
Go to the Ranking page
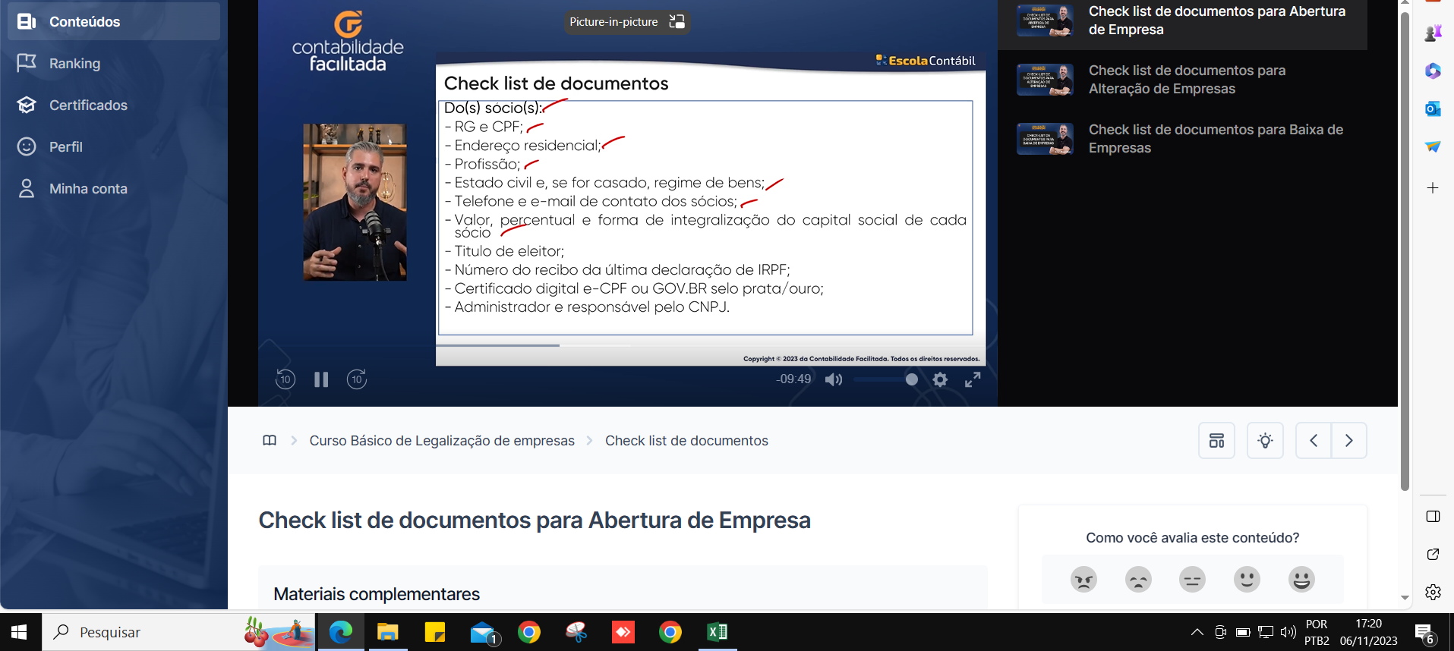click(x=74, y=63)
